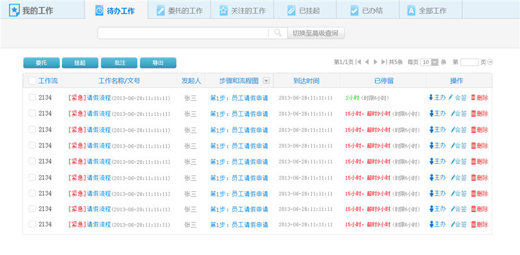
Task: Click 张三 in the 2小时 row
Action: [190, 98]
